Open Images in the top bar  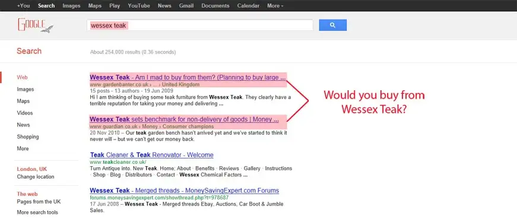point(72,5)
